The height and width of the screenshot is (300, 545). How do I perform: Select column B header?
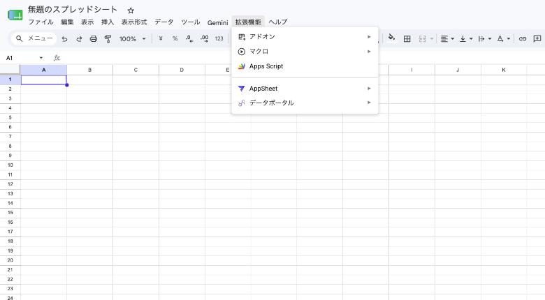click(89, 70)
